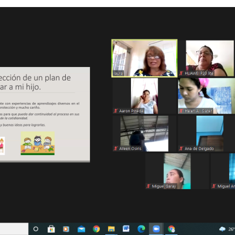Click the 26° temperature reading in tray
Screen dimensions: 235x235
pos(231,229)
